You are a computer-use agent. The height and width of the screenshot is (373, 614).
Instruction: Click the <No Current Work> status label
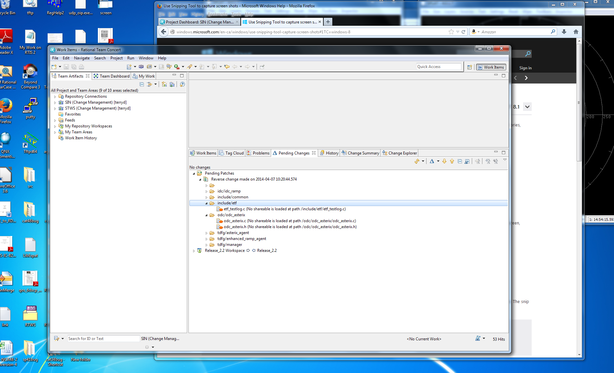pos(424,339)
